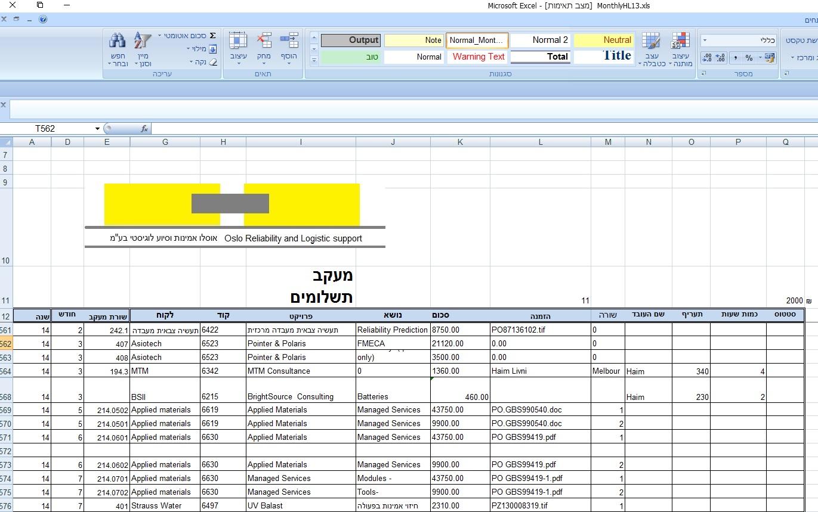The image size is (818, 512).
Task: Open Conditional Formatting menu
Action: (680, 49)
